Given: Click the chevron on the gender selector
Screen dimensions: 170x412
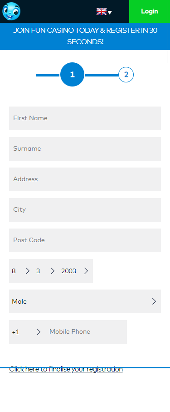Looking at the screenshot, I should point(154,301).
